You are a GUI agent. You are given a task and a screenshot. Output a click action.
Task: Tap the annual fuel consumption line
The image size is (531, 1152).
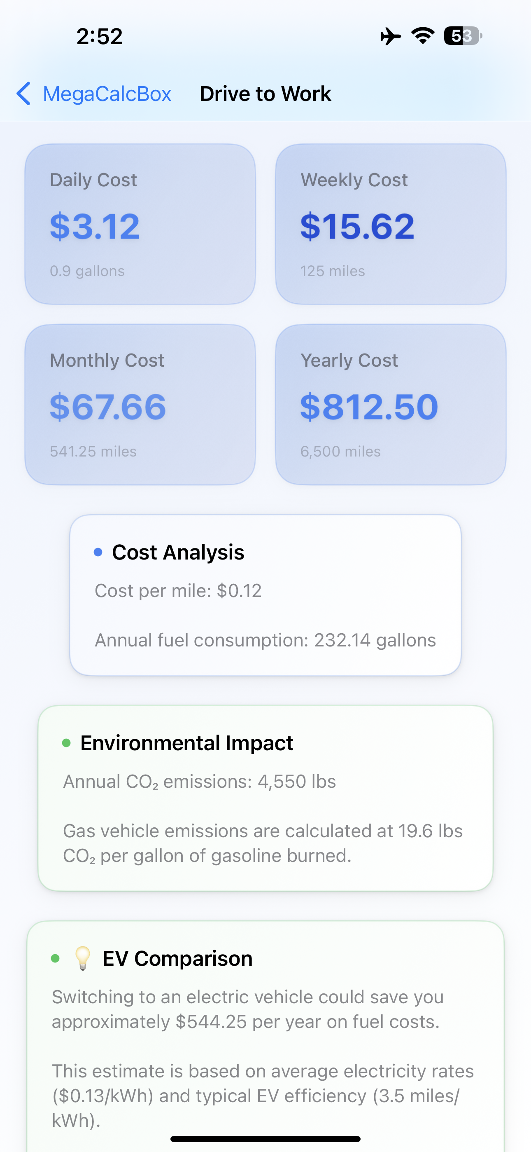pyautogui.click(x=265, y=640)
